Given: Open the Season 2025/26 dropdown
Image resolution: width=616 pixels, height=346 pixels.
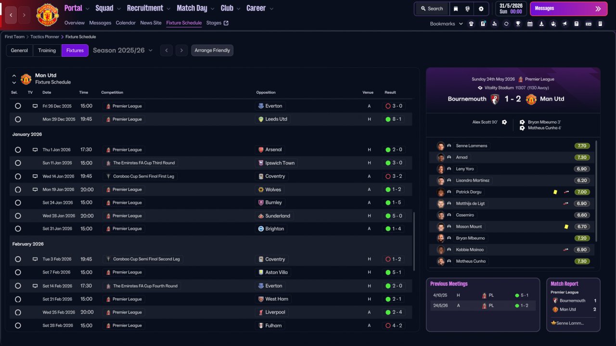Looking at the screenshot, I should (x=123, y=50).
